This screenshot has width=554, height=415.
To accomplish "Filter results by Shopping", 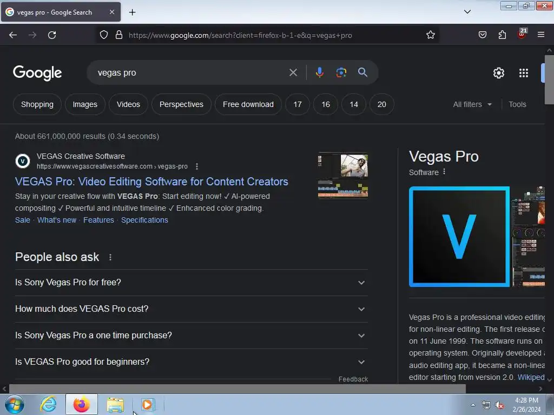I will point(37,104).
